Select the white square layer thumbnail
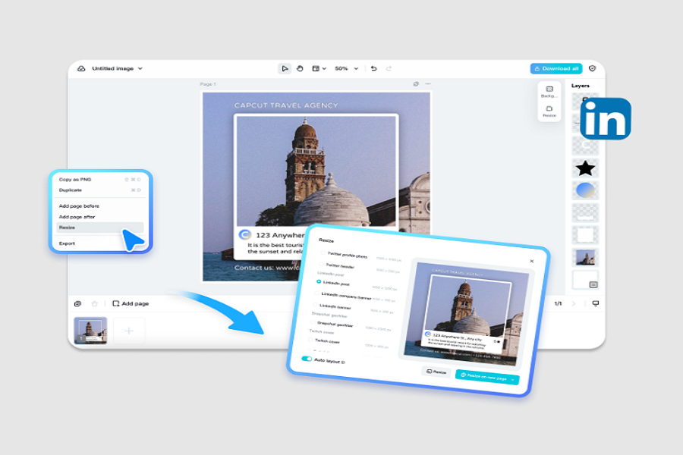Viewport: 683px width, 455px height. pos(585,235)
